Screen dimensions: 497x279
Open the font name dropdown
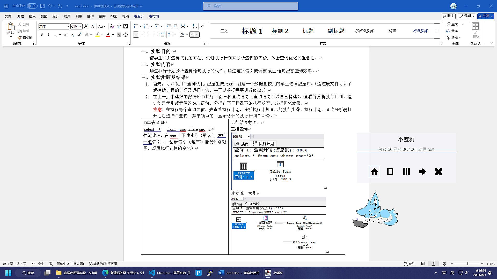(x=68, y=26)
